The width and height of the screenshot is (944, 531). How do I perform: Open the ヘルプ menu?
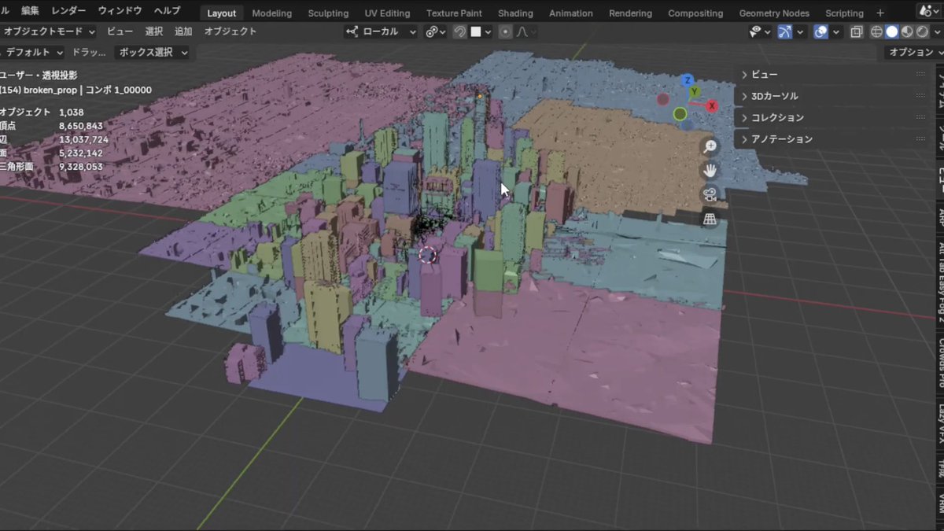(167, 10)
